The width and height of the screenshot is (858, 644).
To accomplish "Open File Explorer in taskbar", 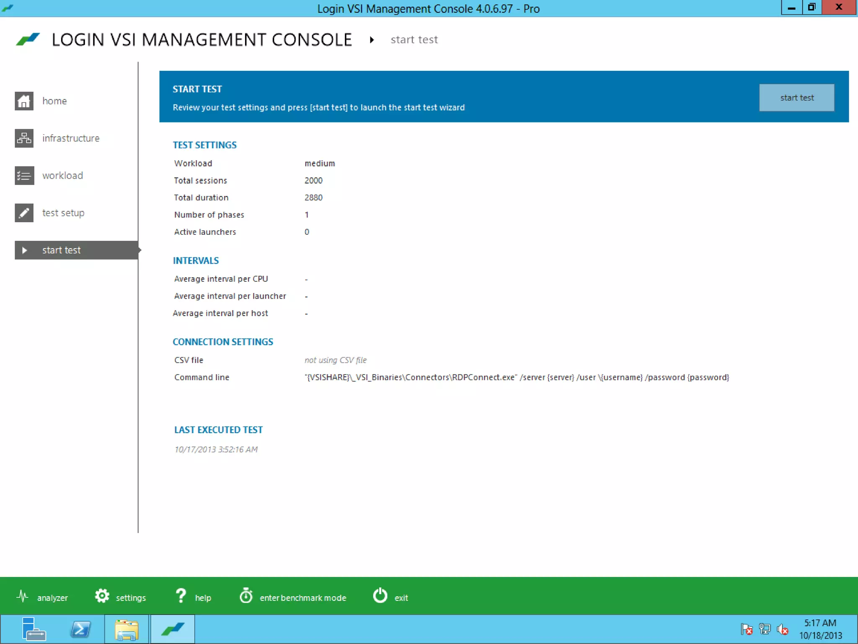I will click(127, 629).
